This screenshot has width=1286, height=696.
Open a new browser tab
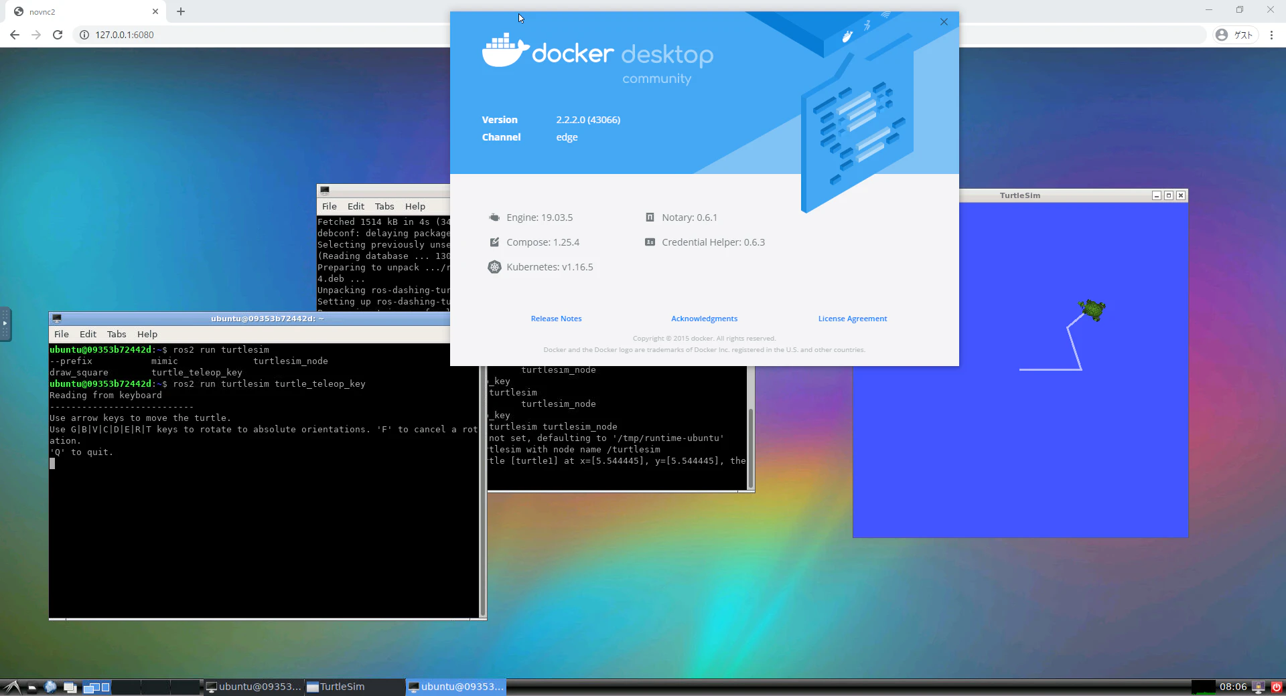point(181,11)
